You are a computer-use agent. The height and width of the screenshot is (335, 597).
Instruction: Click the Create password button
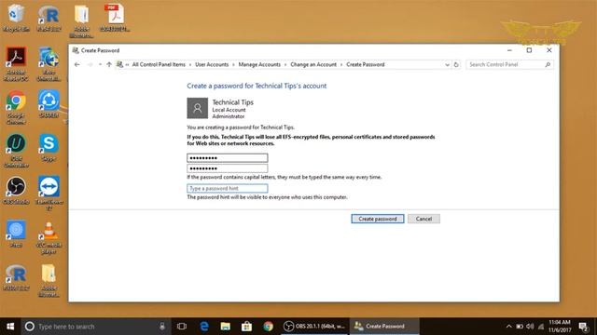click(x=377, y=219)
